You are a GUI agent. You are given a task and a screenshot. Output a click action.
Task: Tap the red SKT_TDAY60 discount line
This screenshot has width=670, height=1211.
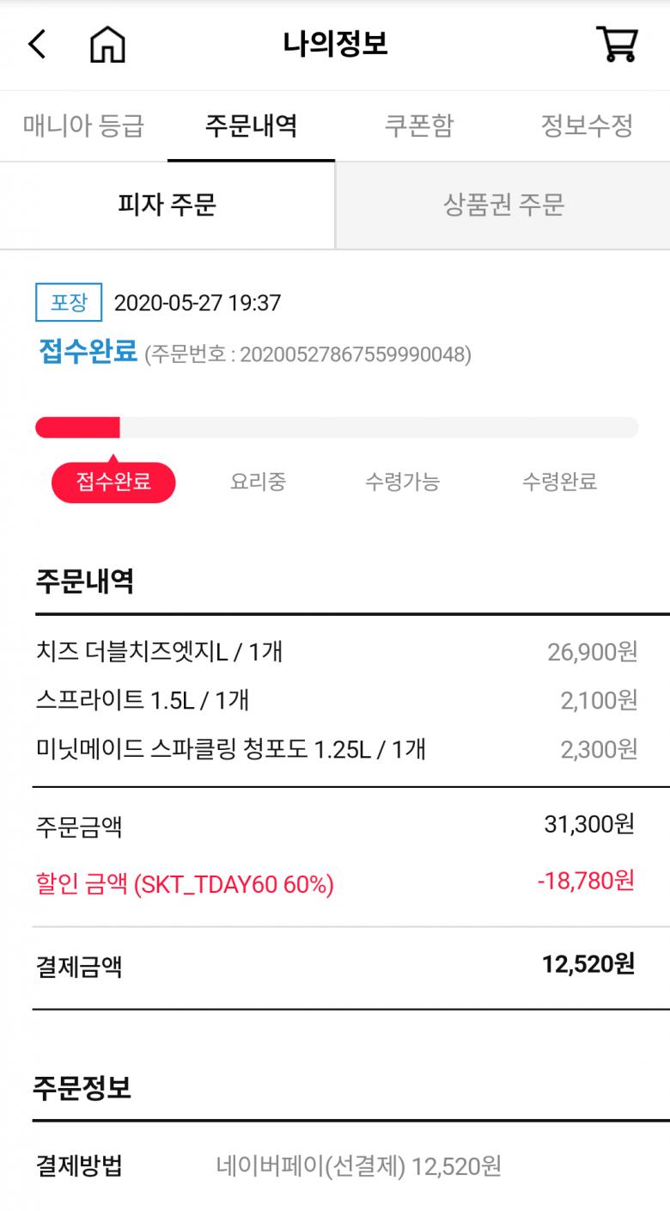click(185, 883)
